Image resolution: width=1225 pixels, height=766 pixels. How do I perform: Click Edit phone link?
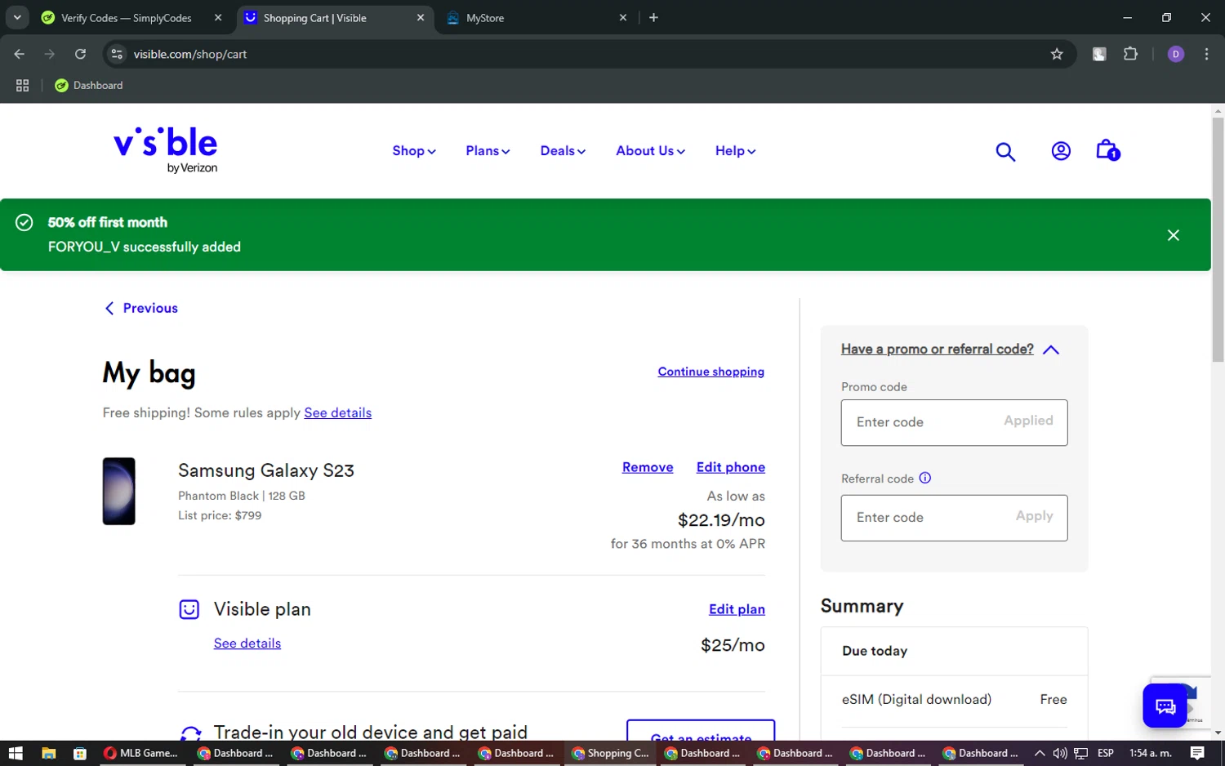pyautogui.click(x=730, y=467)
